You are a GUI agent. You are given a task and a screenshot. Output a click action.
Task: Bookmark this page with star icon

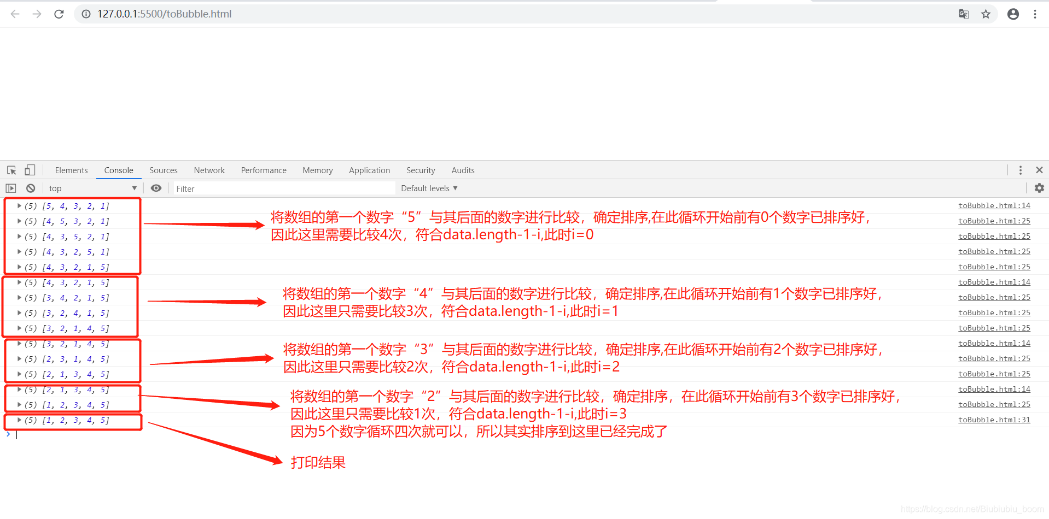[986, 14]
